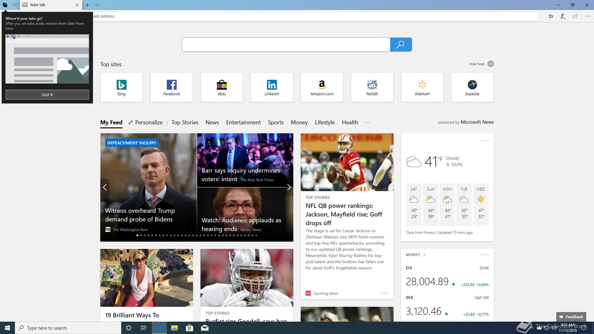
Task: Click Hide Feed link
Action: (x=476, y=64)
